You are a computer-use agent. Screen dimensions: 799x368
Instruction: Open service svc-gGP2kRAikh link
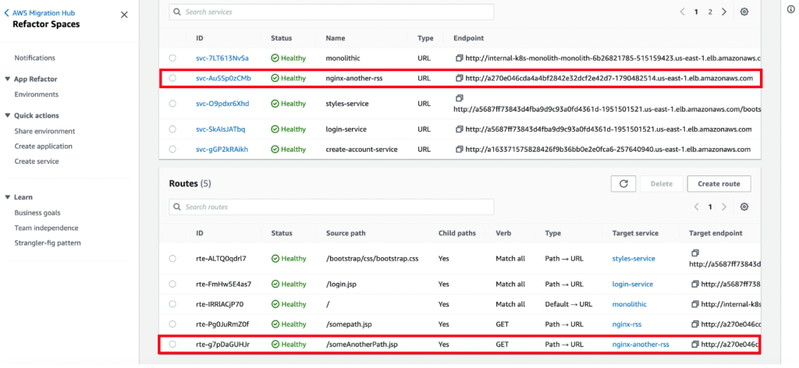click(x=222, y=149)
